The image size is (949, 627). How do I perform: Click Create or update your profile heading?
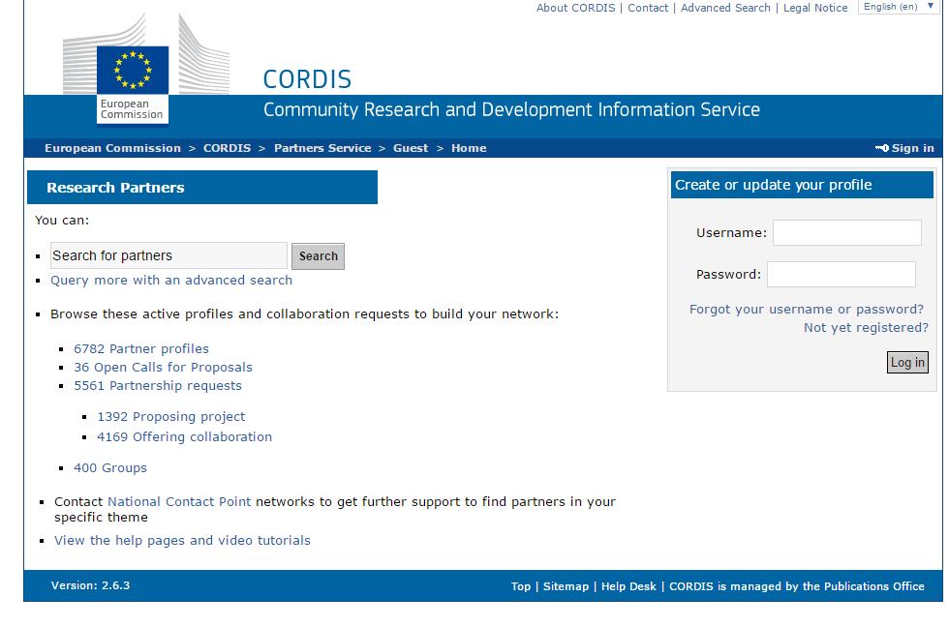tap(774, 185)
